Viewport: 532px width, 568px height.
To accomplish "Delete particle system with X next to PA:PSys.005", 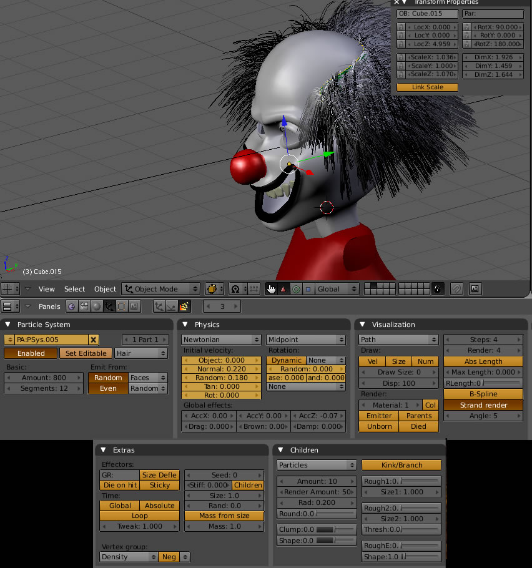I will click(94, 340).
